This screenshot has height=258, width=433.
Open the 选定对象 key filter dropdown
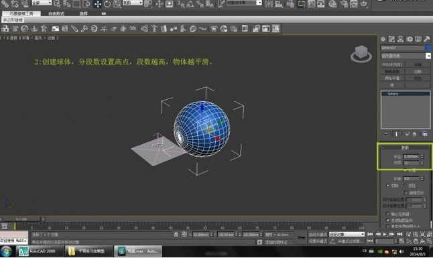click(x=347, y=235)
